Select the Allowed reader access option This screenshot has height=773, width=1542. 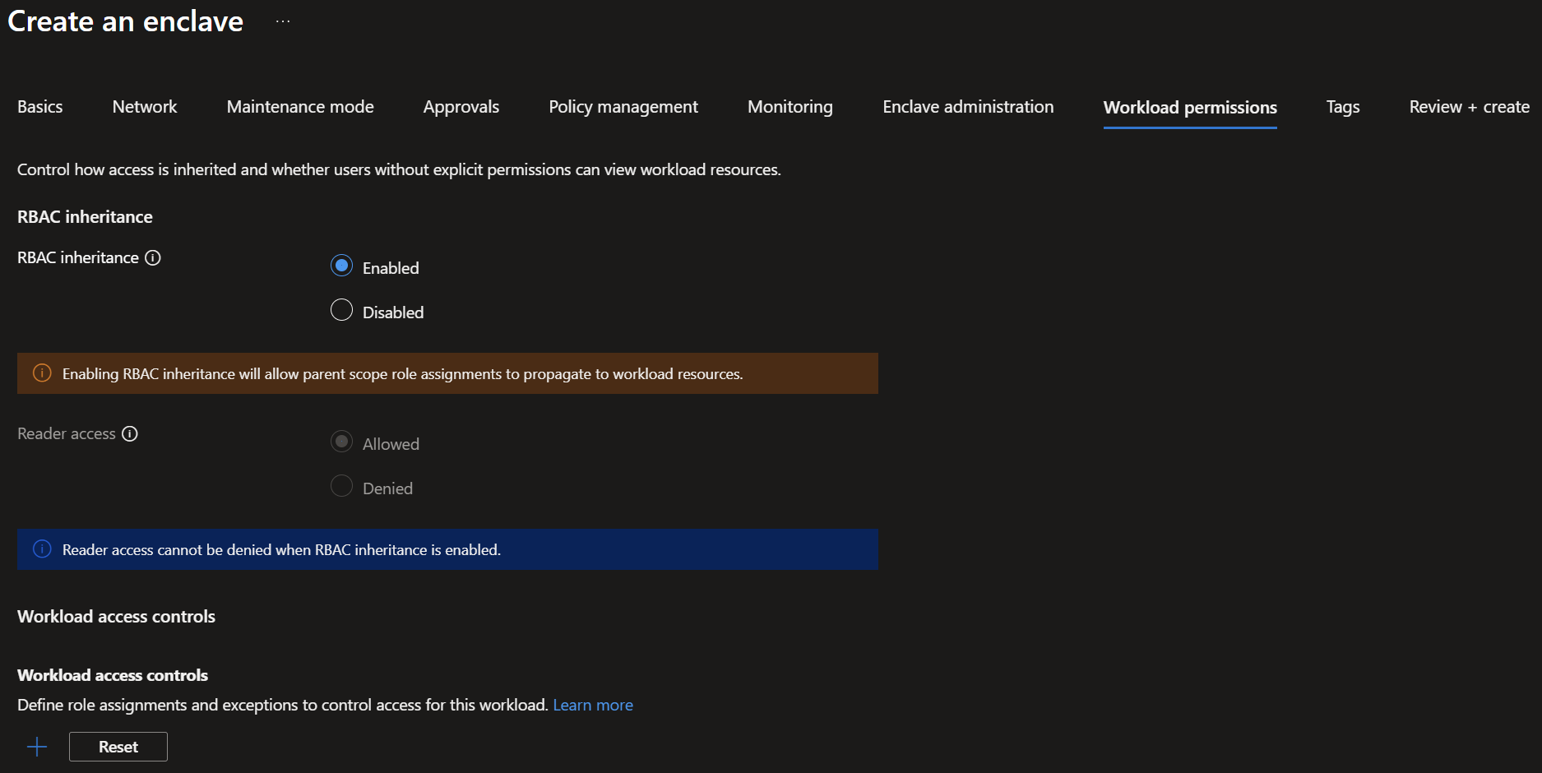pos(341,442)
